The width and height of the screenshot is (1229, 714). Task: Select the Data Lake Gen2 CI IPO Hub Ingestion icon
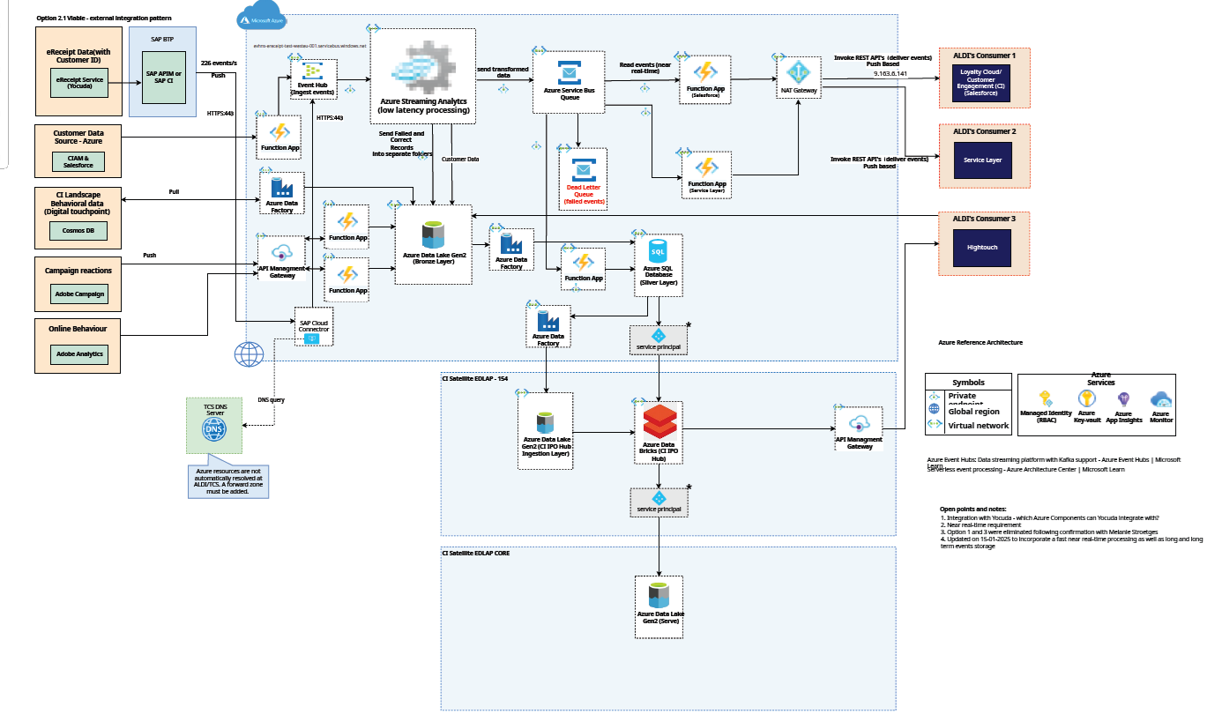click(x=547, y=422)
